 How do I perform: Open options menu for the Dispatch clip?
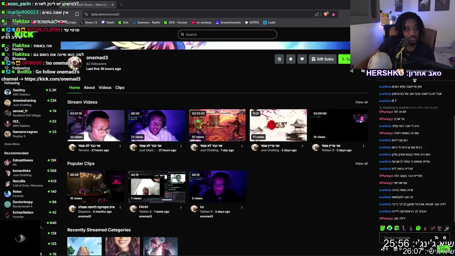(x=120, y=207)
